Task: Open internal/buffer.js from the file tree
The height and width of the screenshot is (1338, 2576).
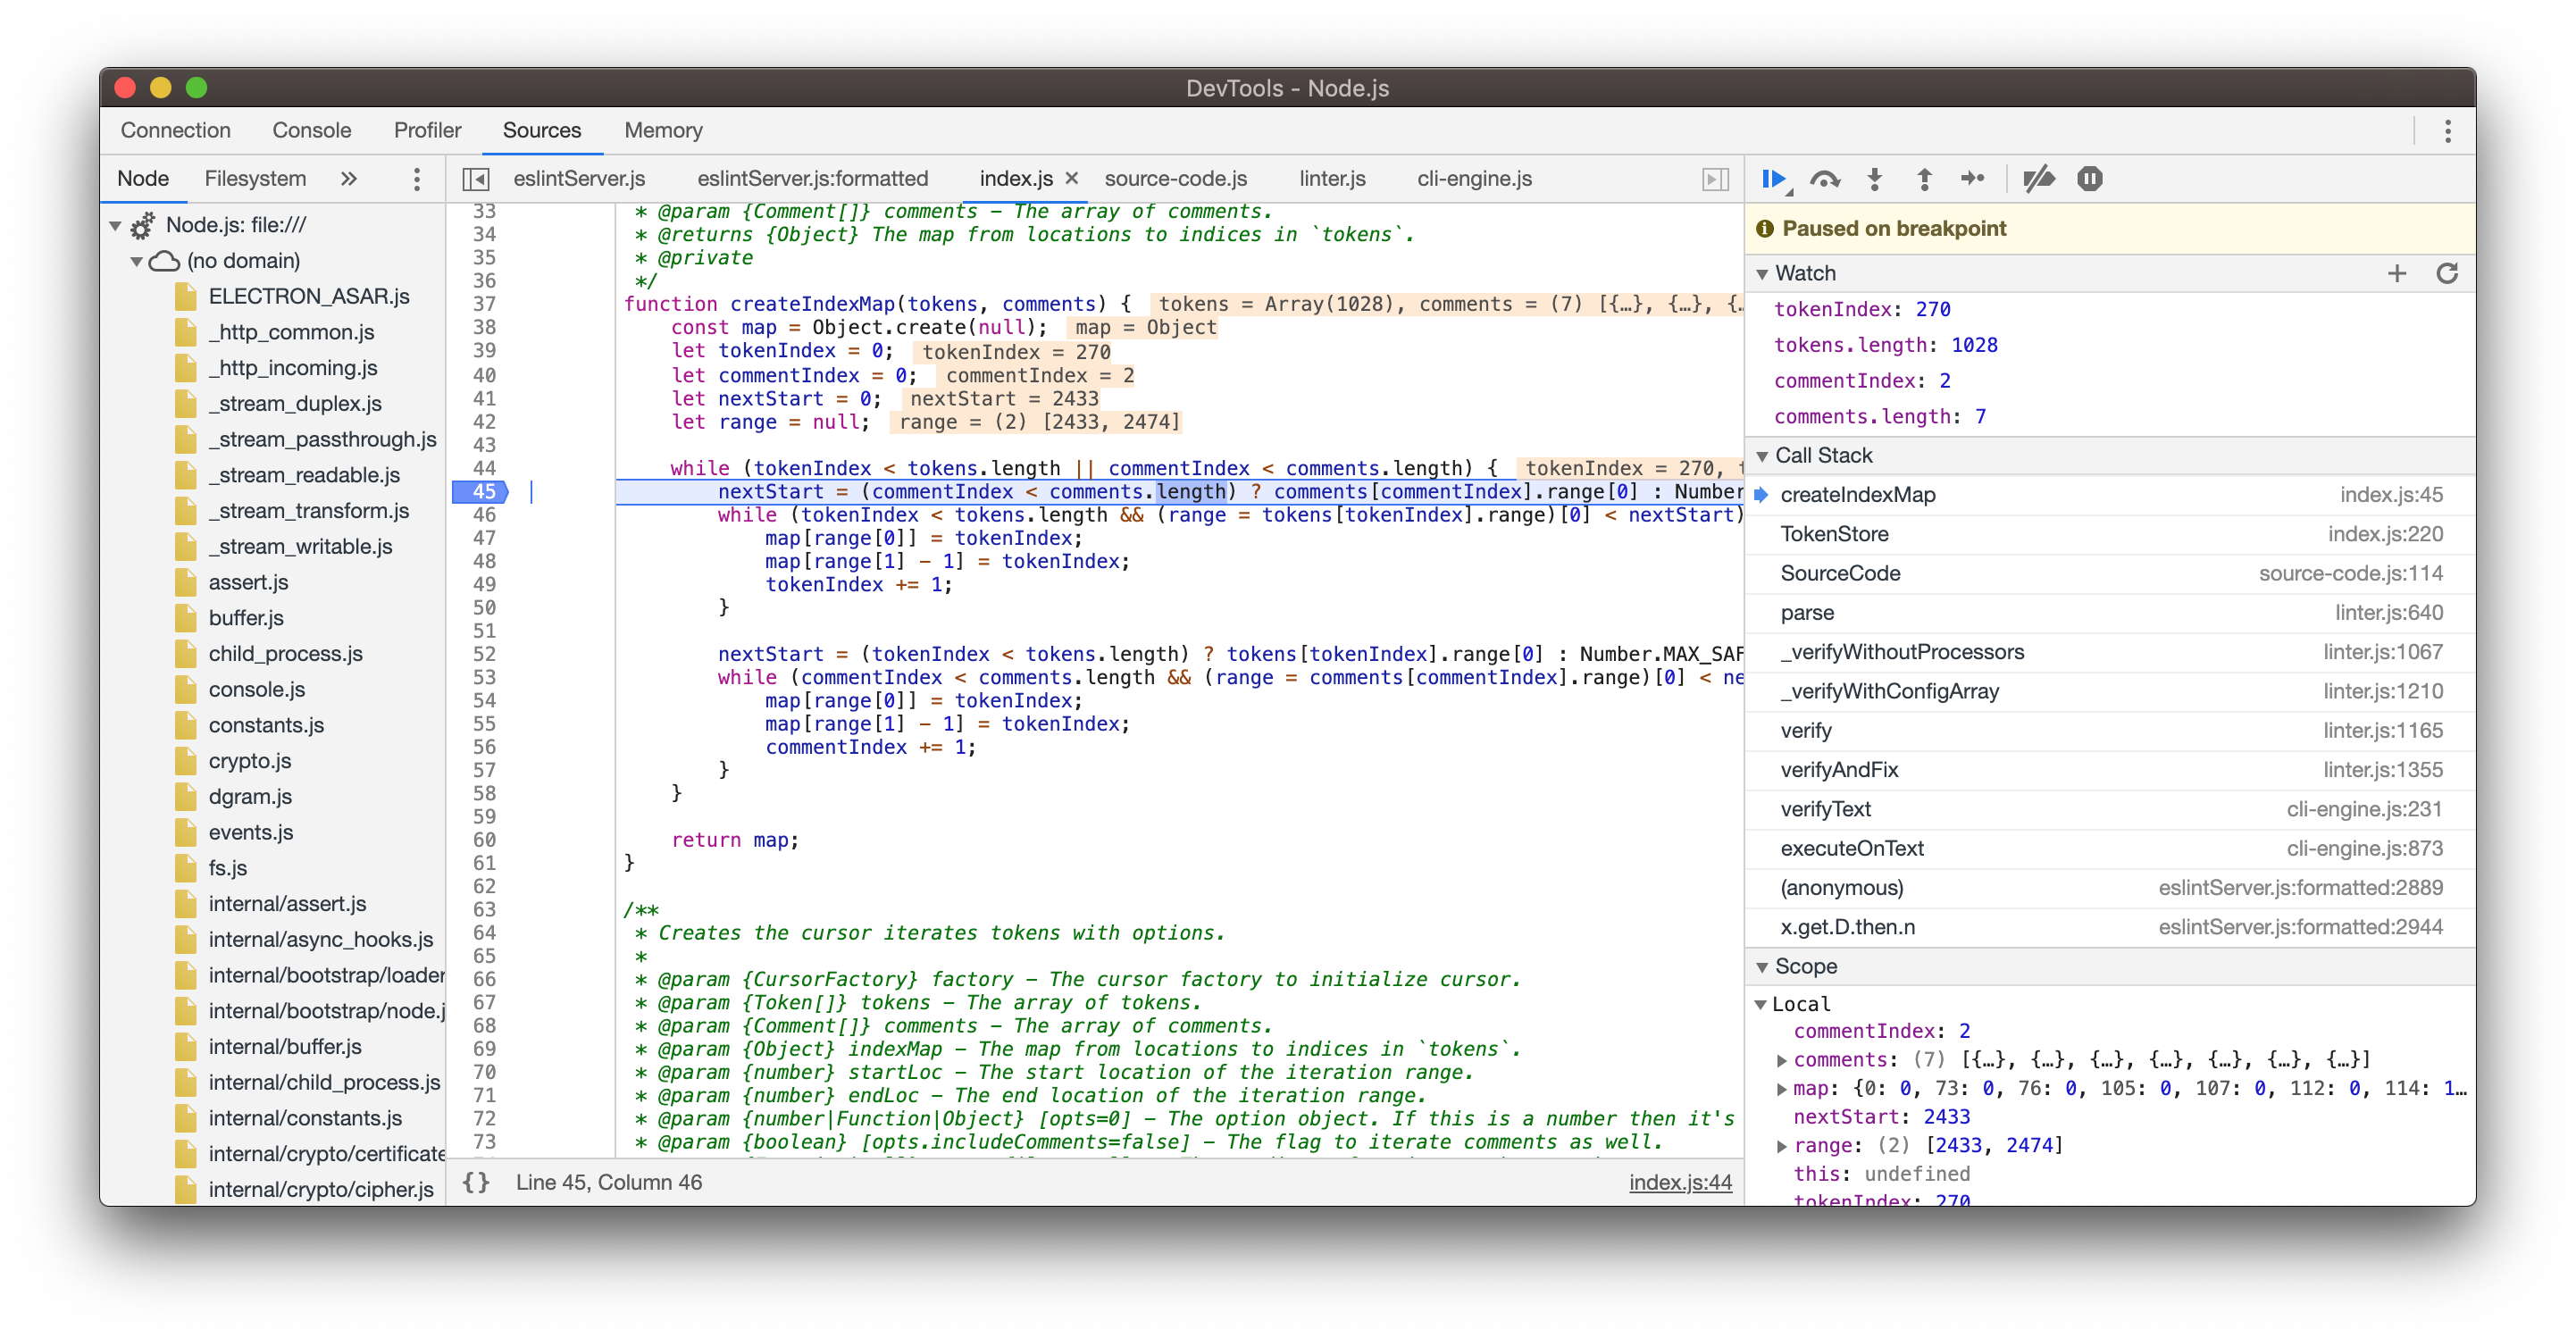Action: (284, 1046)
